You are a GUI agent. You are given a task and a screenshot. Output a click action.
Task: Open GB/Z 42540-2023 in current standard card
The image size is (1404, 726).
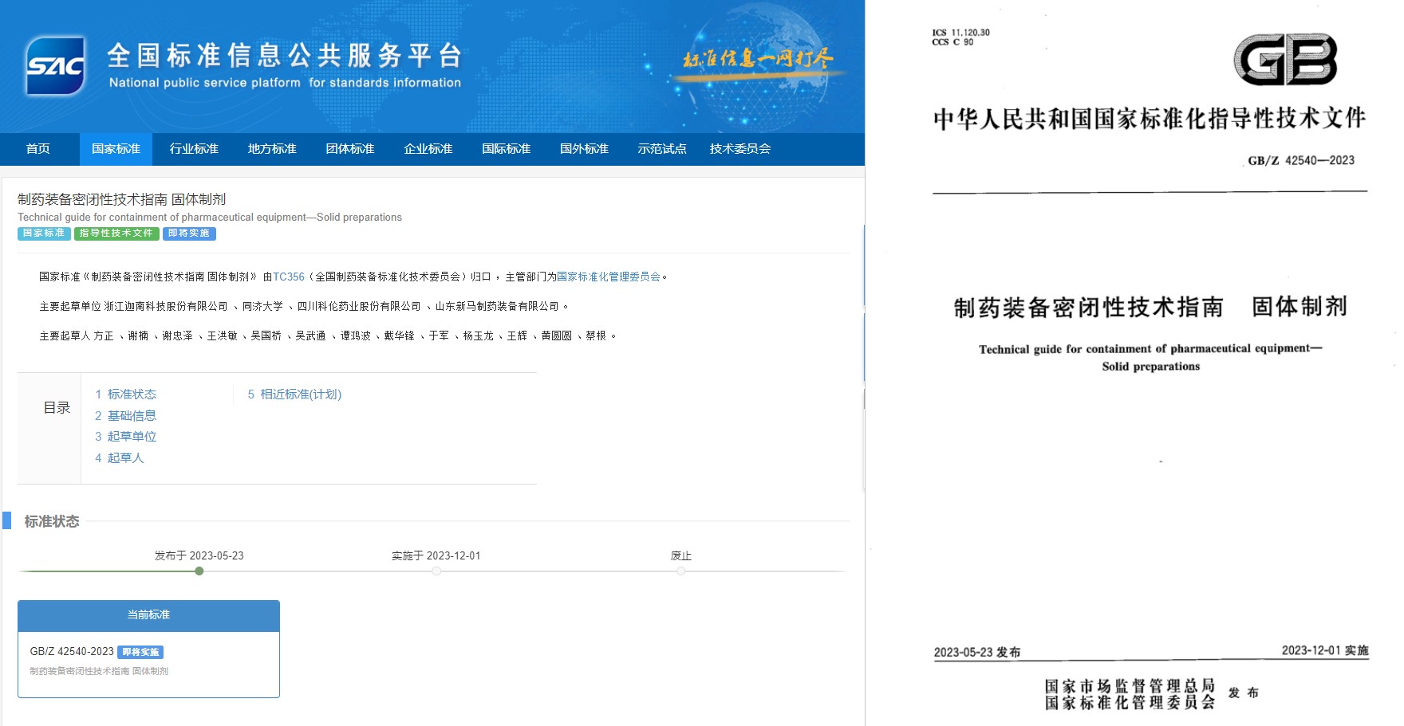[x=72, y=652]
